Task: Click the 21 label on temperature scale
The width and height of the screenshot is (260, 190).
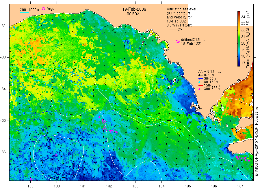Action: tap(243, 37)
